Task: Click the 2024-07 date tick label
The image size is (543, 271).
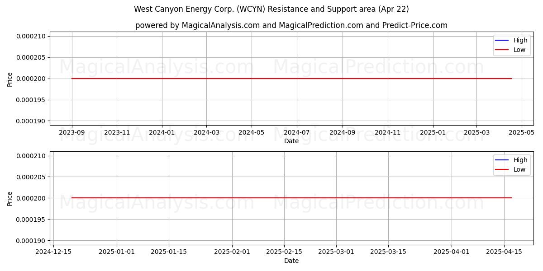Action: [296, 133]
